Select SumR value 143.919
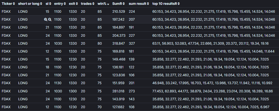This screenshot has height=111, width=279. tap(118, 99)
